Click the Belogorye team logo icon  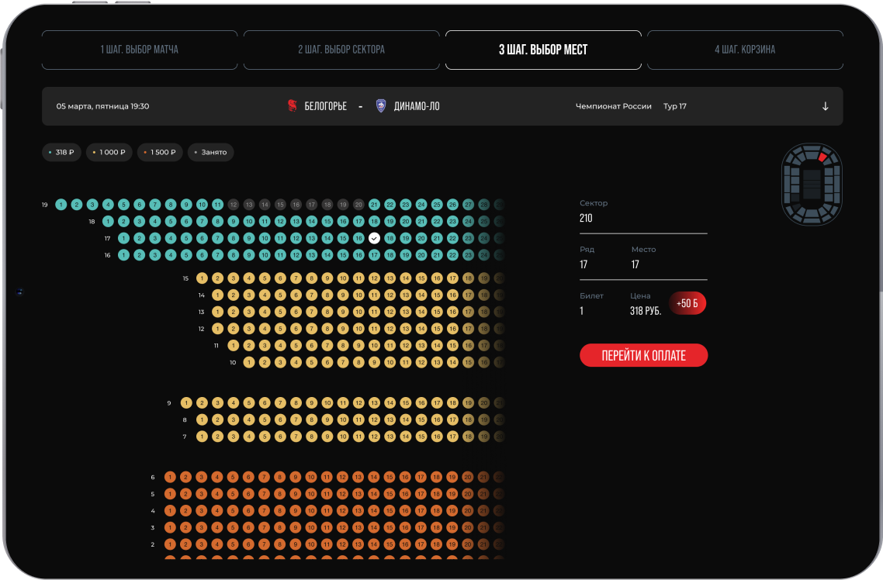coord(293,106)
